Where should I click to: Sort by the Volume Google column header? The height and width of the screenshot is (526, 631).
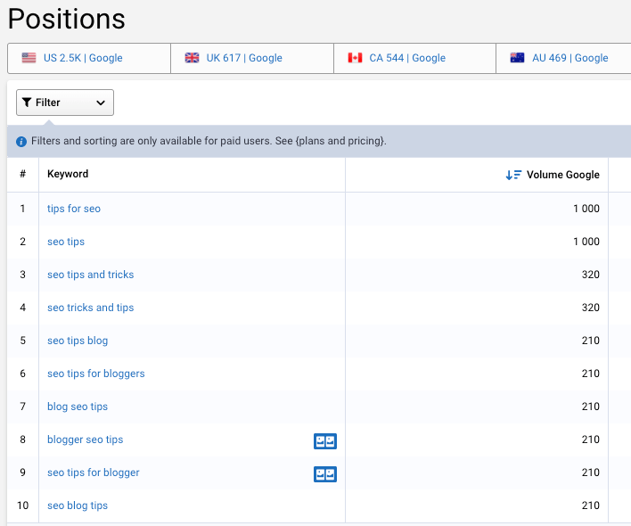(x=562, y=175)
